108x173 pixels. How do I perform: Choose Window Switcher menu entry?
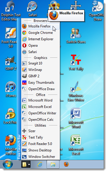(x=41, y=157)
